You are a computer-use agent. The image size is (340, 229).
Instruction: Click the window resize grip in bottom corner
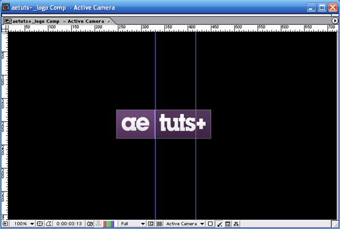pyautogui.click(x=335, y=224)
